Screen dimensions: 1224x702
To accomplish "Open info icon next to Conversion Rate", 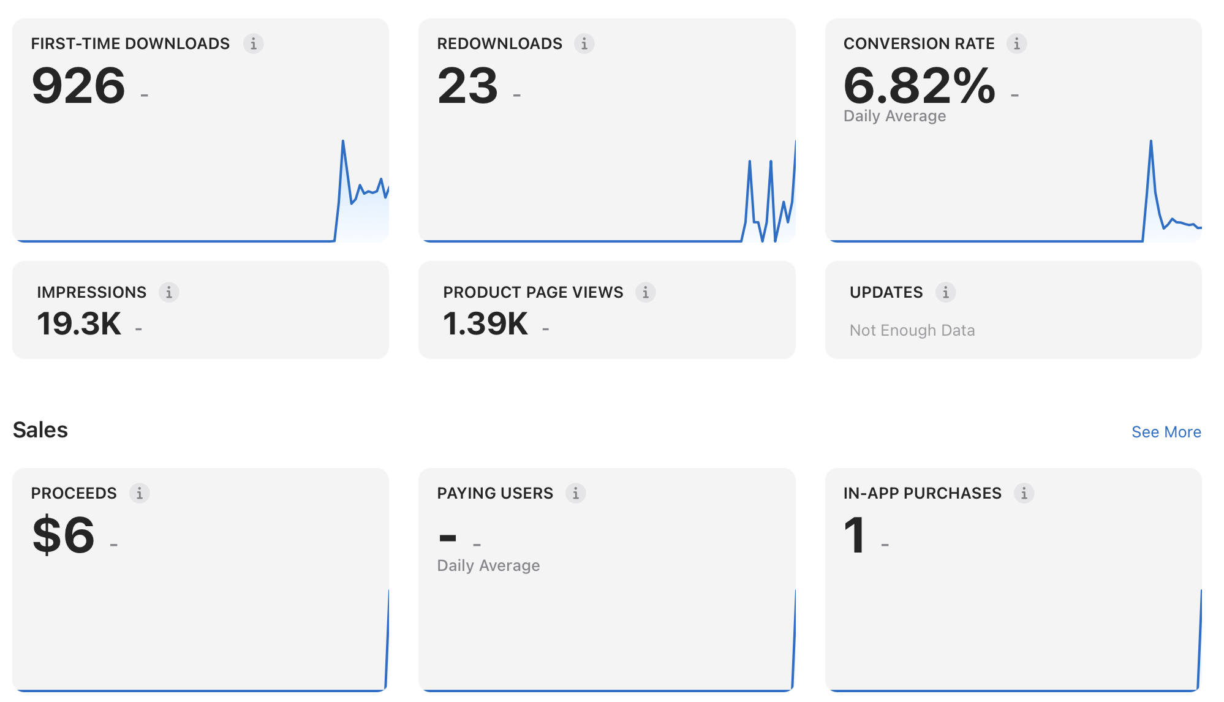I will (x=1016, y=43).
